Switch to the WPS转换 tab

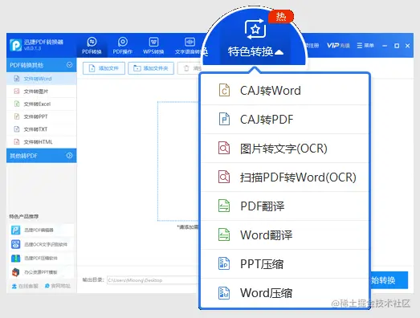(153, 46)
